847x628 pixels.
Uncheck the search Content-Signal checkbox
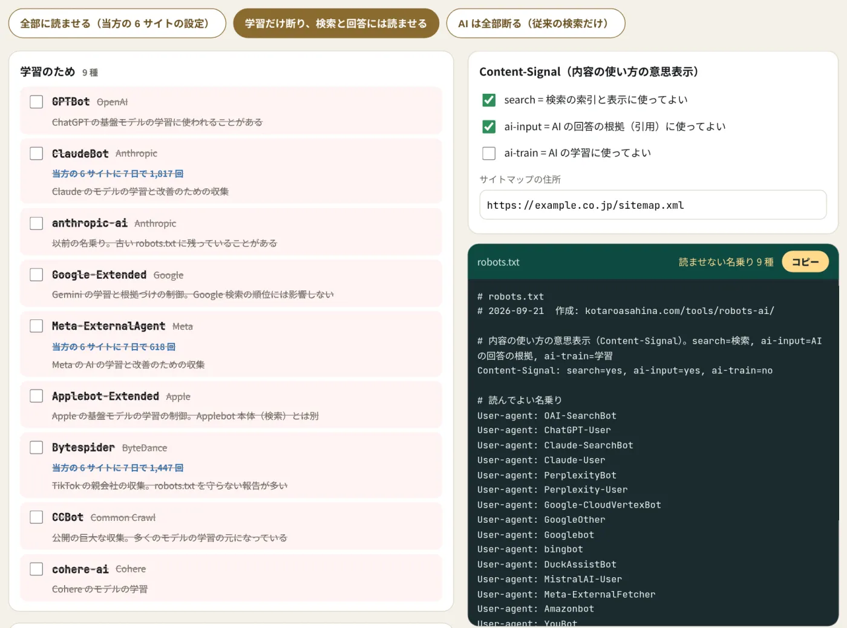tap(489, 100)
